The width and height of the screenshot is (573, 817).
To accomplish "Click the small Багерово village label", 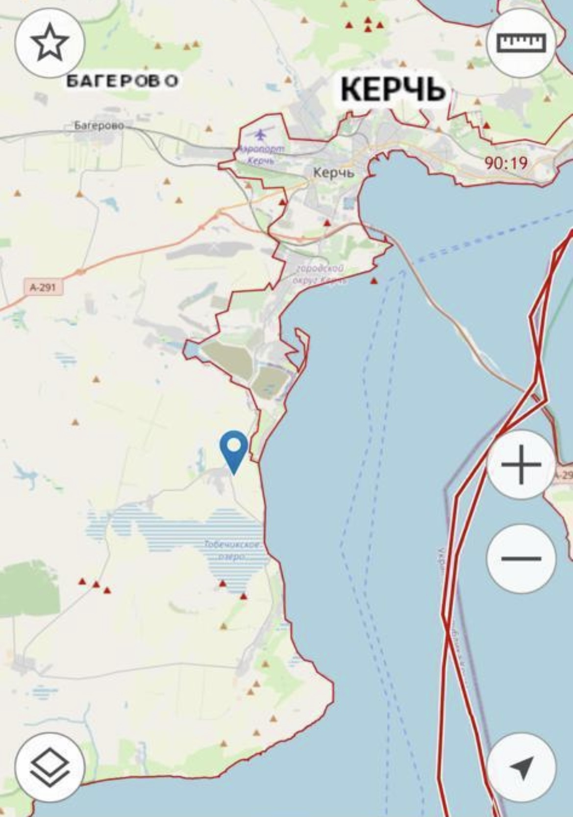I will pos(99,126).
